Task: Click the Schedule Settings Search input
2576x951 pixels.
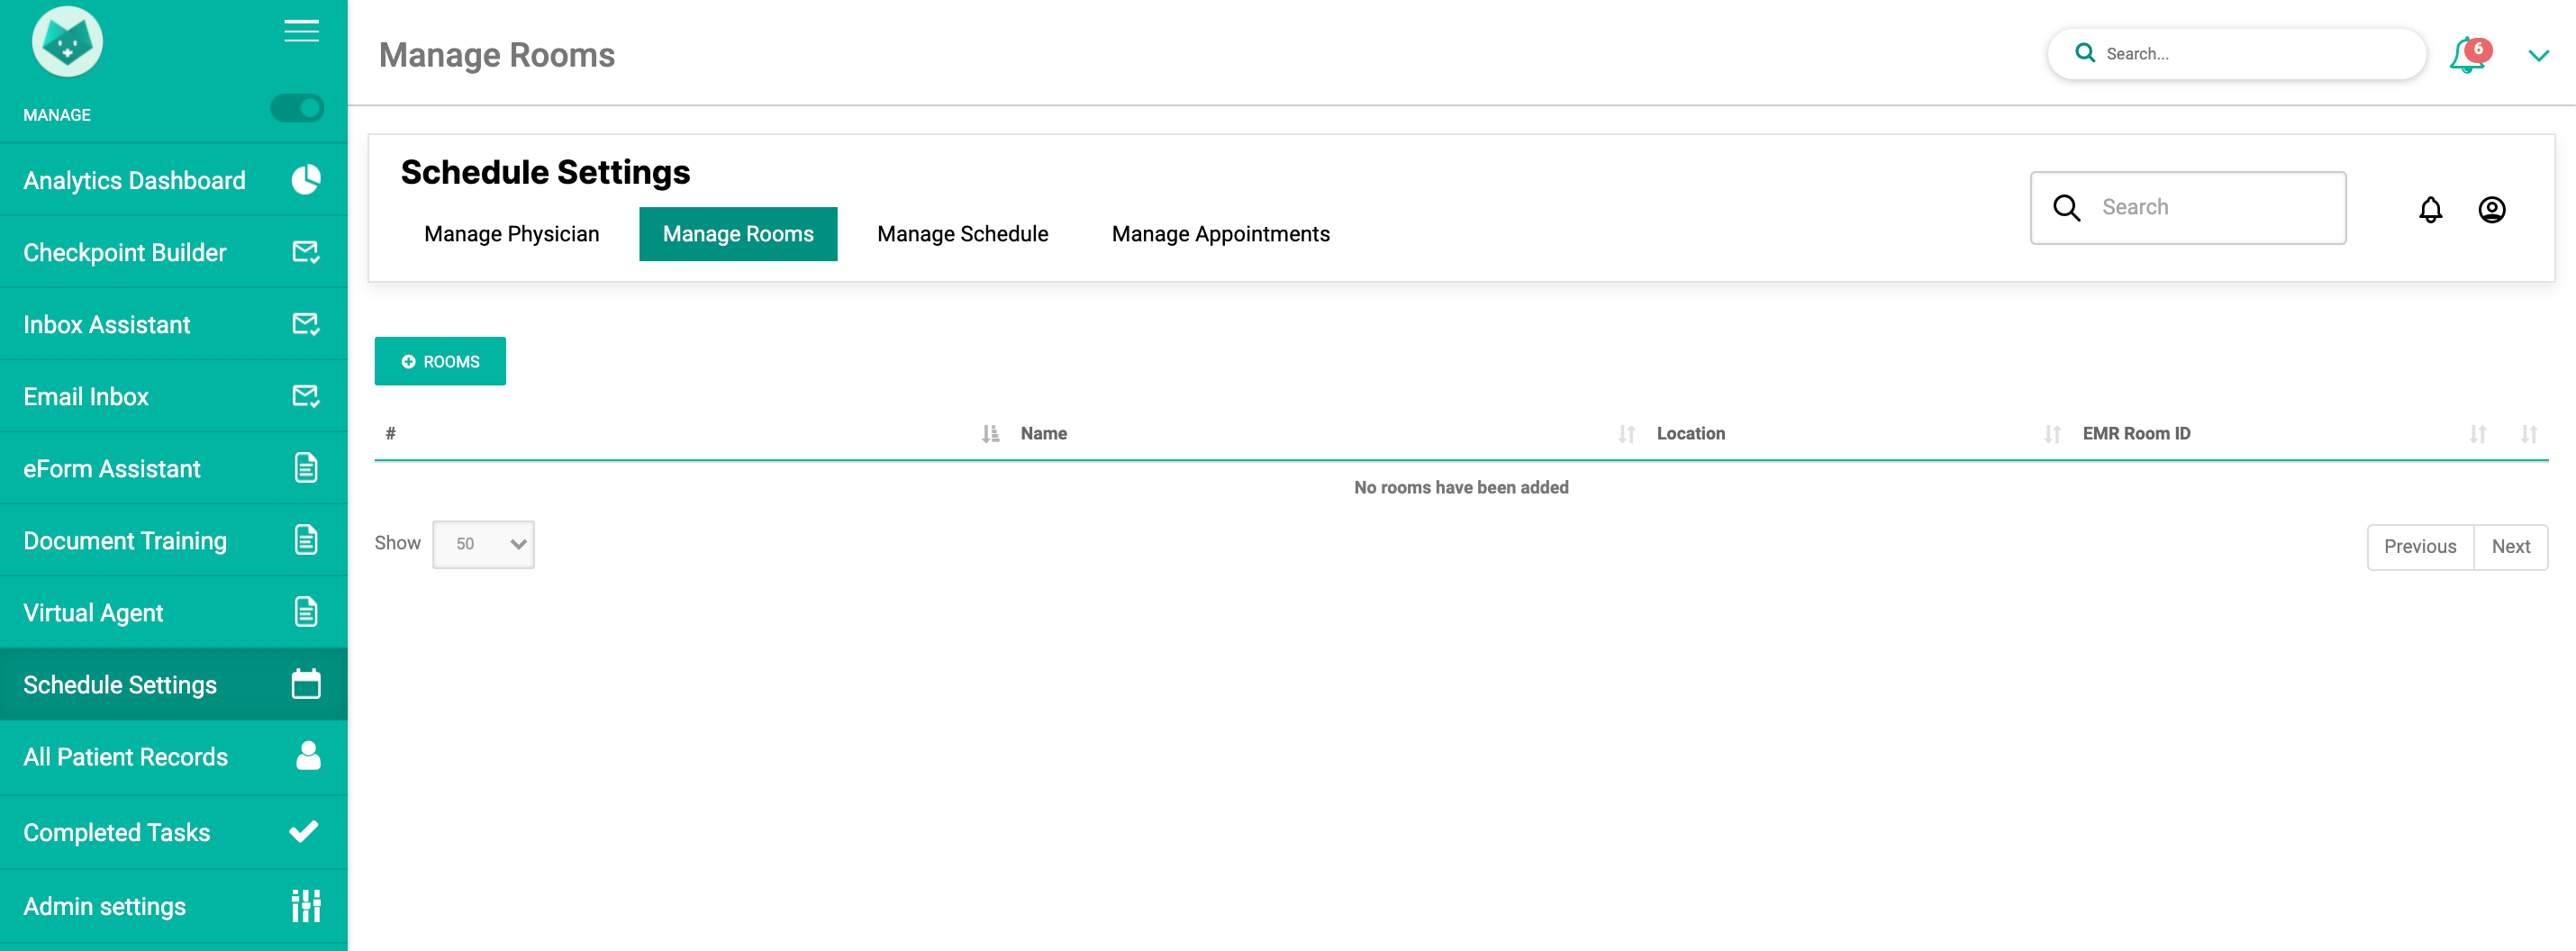Action: click(2188, 208)
